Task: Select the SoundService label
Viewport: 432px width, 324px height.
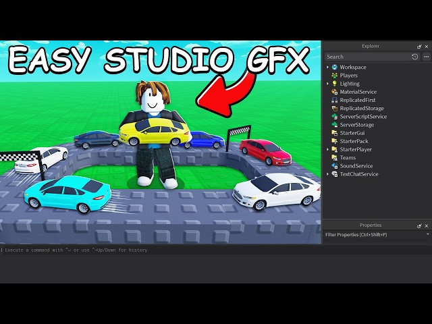Action: 356,166
